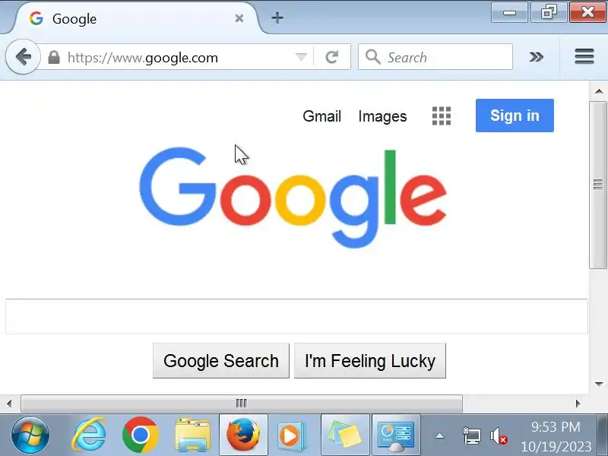
Task: Click inside the Google search query field
Action: tap(296, 316)
